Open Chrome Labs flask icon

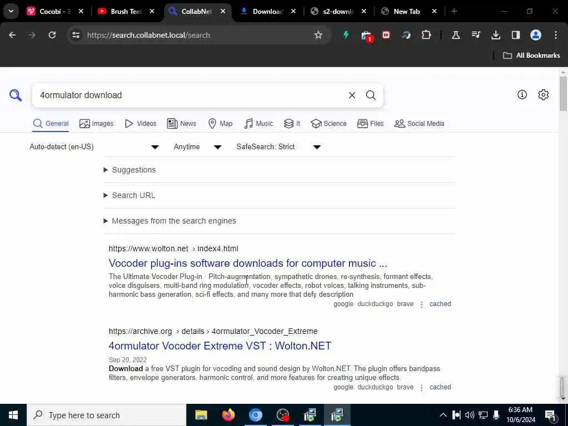(456, 35)
